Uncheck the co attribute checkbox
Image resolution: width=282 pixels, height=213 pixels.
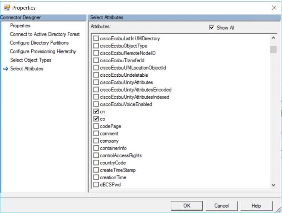[x=96, y=119]
